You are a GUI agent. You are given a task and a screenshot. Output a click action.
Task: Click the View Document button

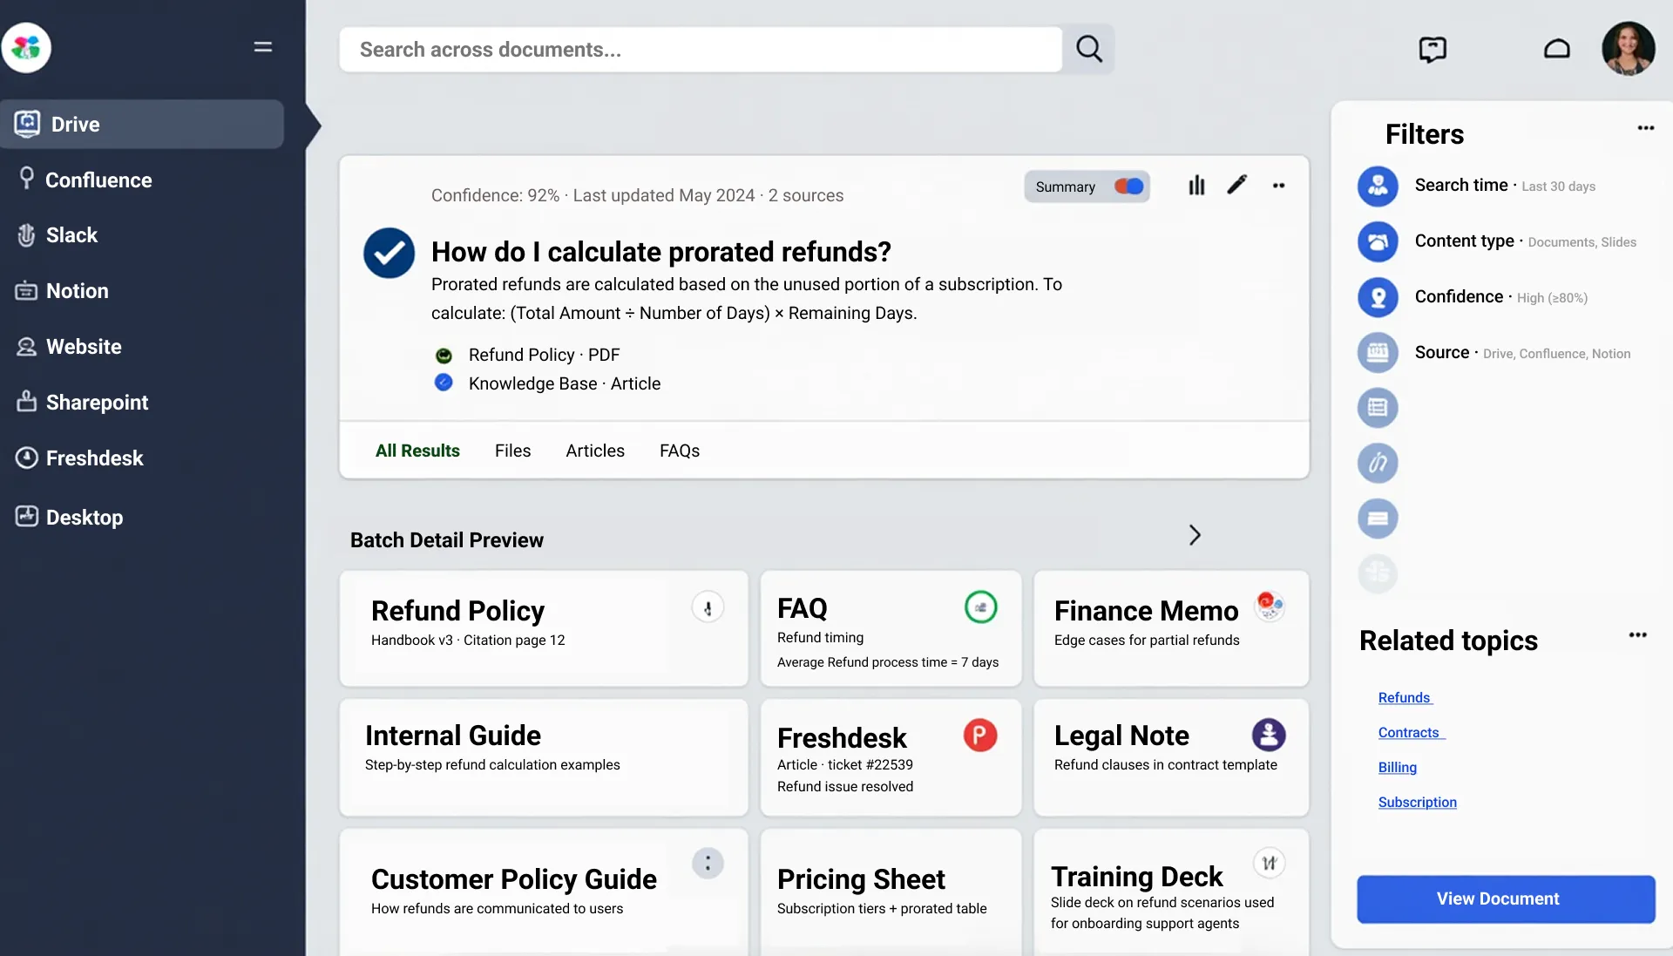click(x=1505, y=898)
